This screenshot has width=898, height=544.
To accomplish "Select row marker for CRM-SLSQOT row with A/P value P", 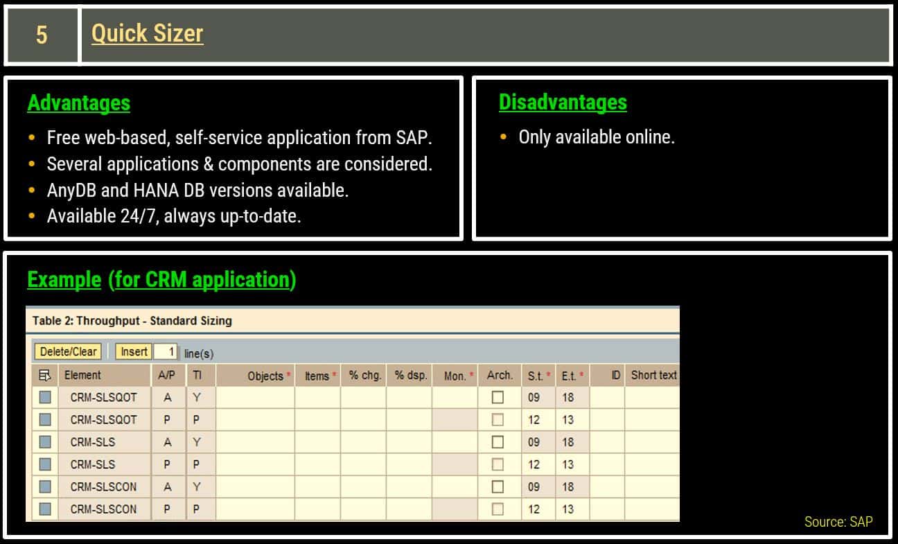I will (x=45, y=420).
